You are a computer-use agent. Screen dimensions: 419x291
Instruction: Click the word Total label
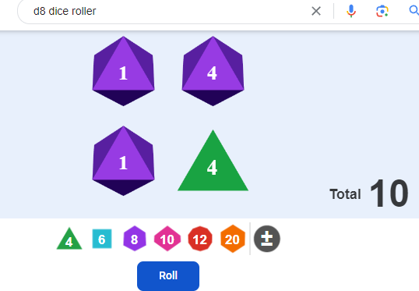(345, 194)
